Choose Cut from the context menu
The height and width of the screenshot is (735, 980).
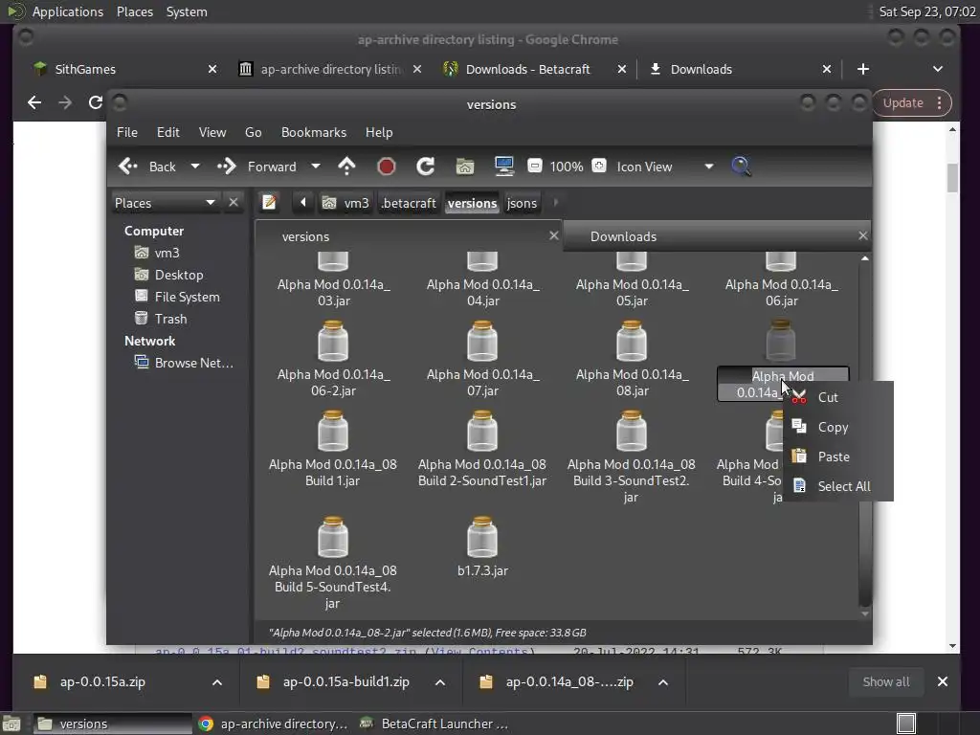[837, 397]
